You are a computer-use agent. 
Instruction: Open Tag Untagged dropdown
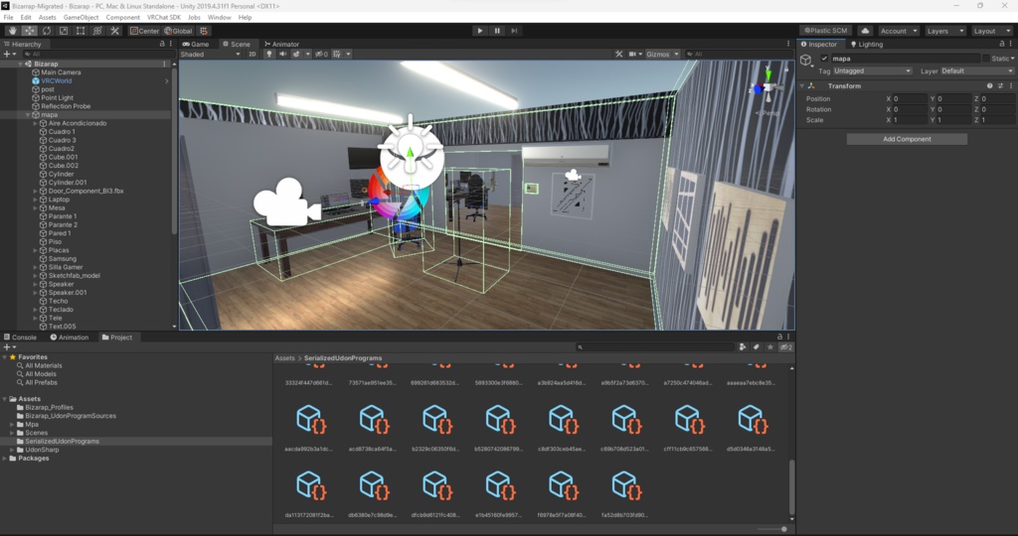click(x=872, y=70)
